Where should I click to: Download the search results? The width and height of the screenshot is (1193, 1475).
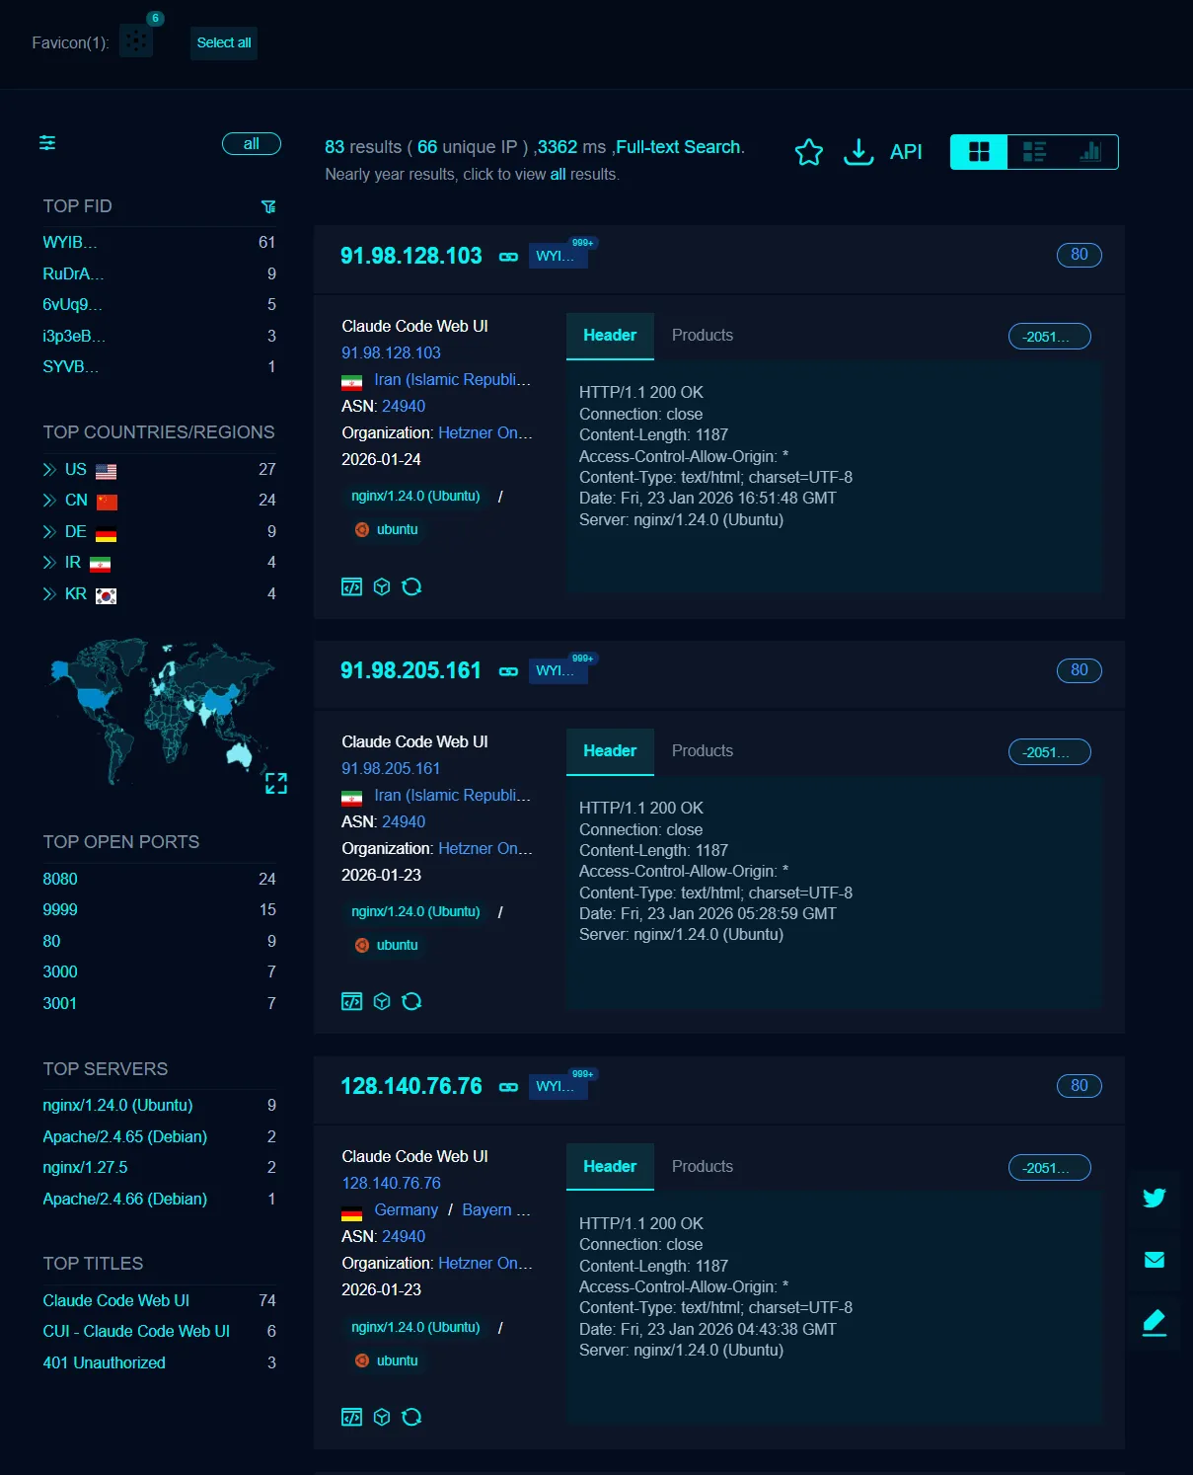858,151
